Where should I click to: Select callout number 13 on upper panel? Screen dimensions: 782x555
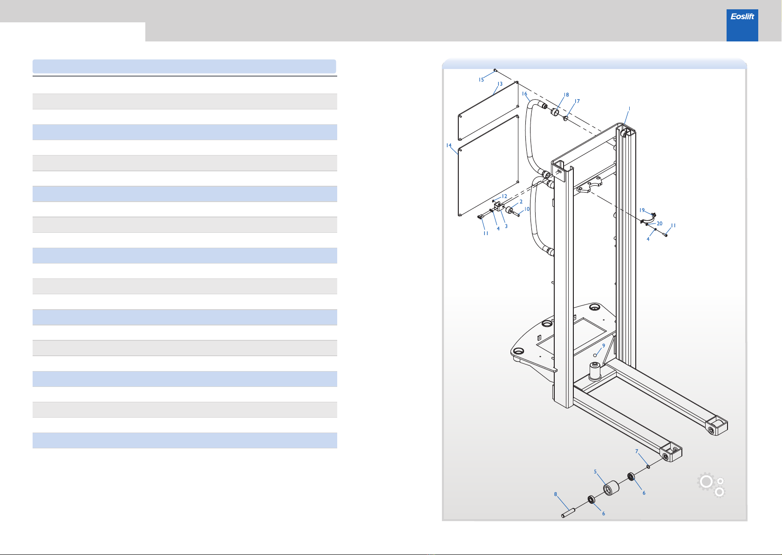(x=500, y=84)
